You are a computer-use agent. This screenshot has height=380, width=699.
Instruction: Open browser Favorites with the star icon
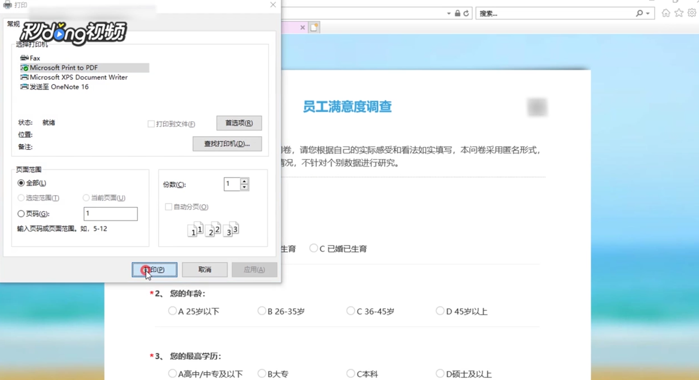pyautogui.click(x=678, y=13)
